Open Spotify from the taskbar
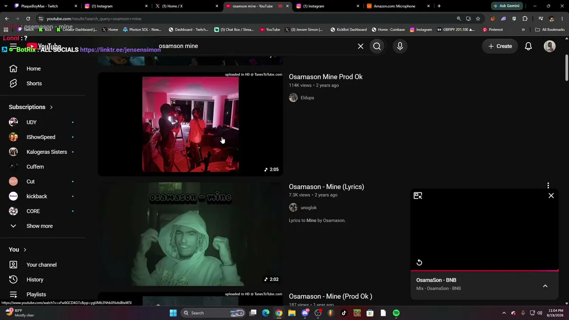 pos(396,313)
